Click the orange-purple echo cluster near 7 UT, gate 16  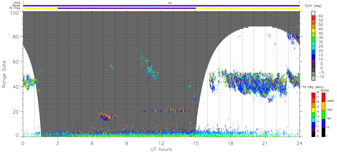pos(106,116)
